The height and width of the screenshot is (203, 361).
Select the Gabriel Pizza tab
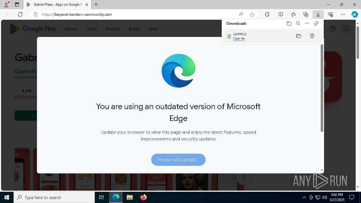pos(57,5)
